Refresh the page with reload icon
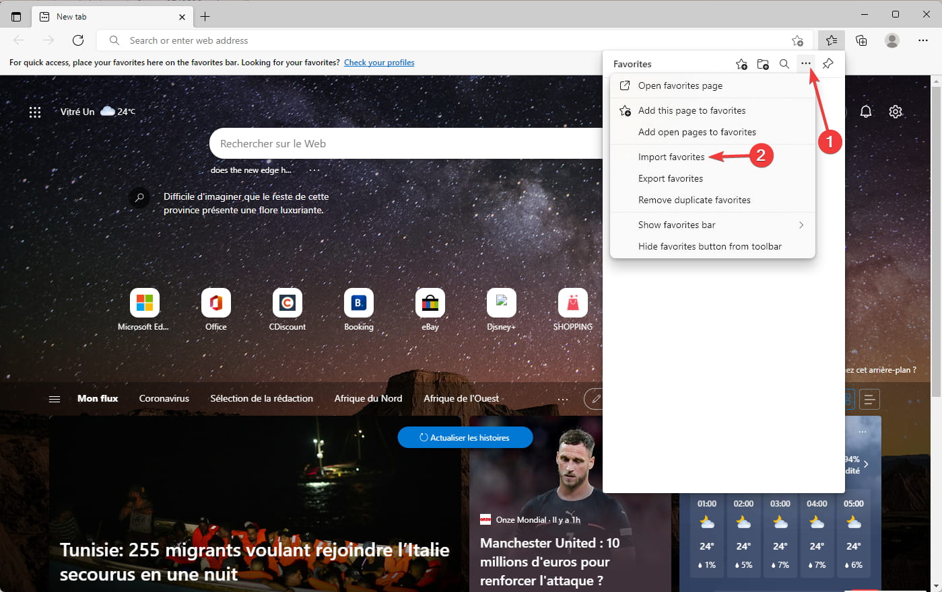This screenshot has height=592, width=942. pos(78,40)
